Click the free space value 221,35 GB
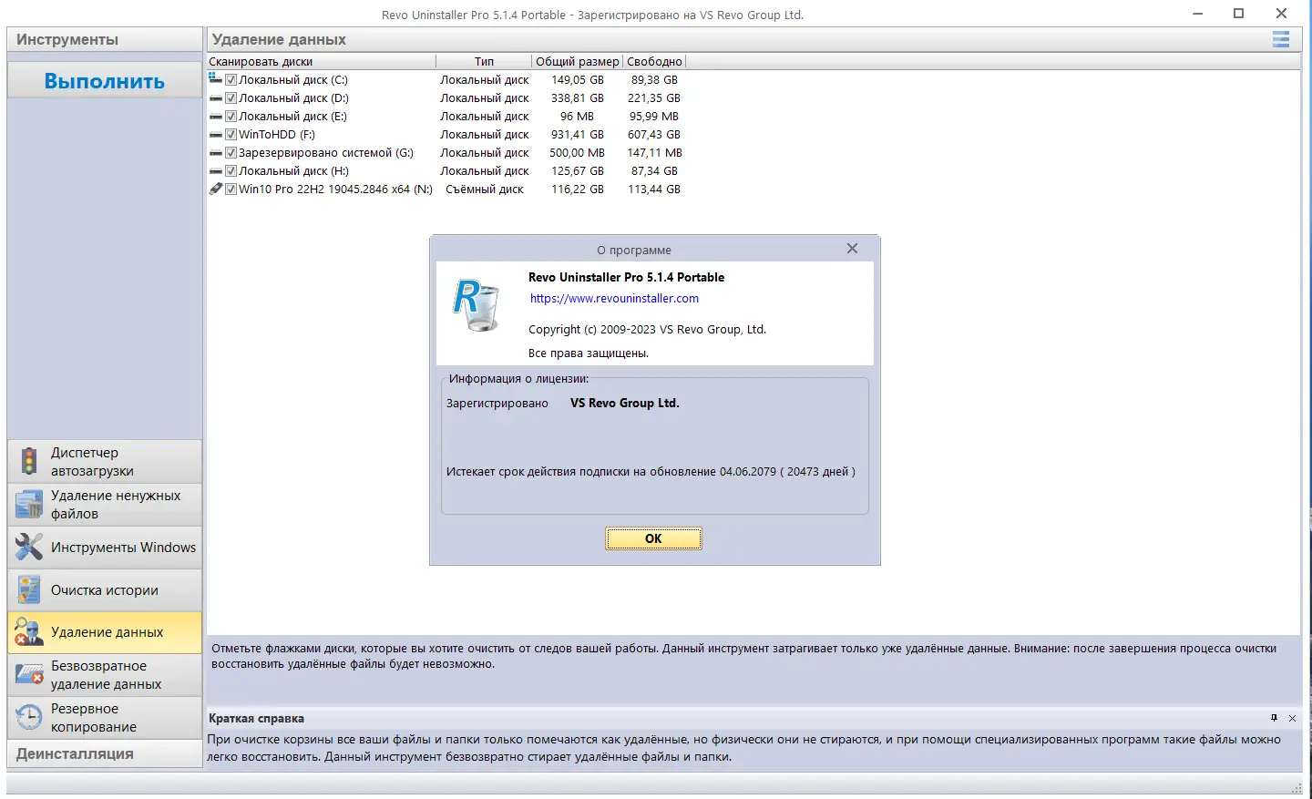The height and width of the screenshot is (799, 1312). (654, 97)
